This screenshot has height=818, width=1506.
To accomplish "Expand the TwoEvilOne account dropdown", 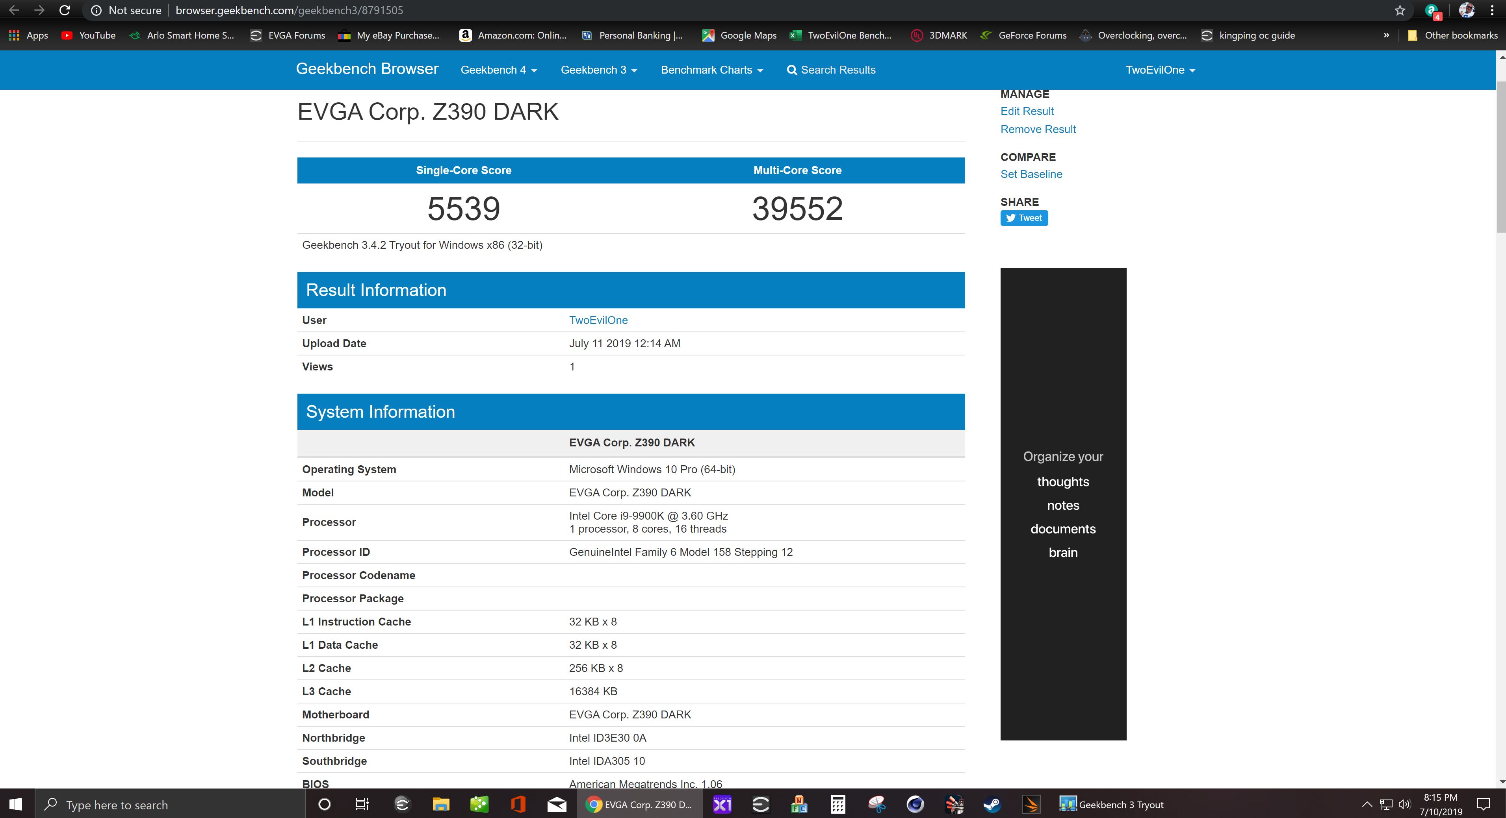I will point(1161,70).
